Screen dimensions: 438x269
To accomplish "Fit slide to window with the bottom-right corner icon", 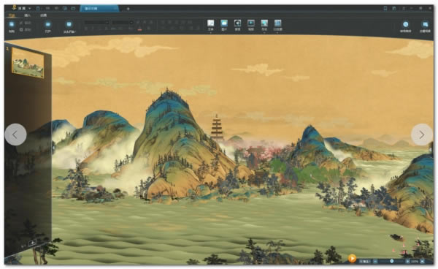I will pos(423,261).
